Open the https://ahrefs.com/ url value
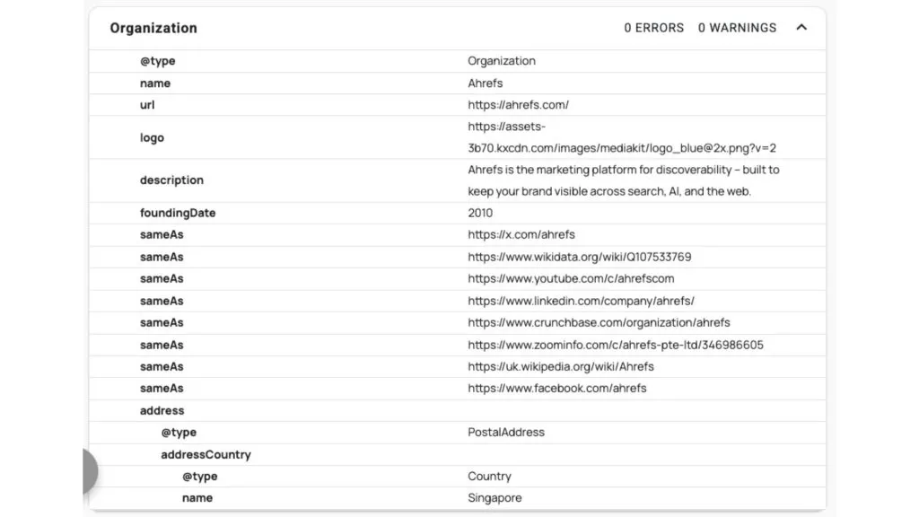The width and height of the screenshot is (919, 517). tap(518, 105)
